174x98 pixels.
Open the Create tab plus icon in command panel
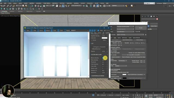(142, 16)
